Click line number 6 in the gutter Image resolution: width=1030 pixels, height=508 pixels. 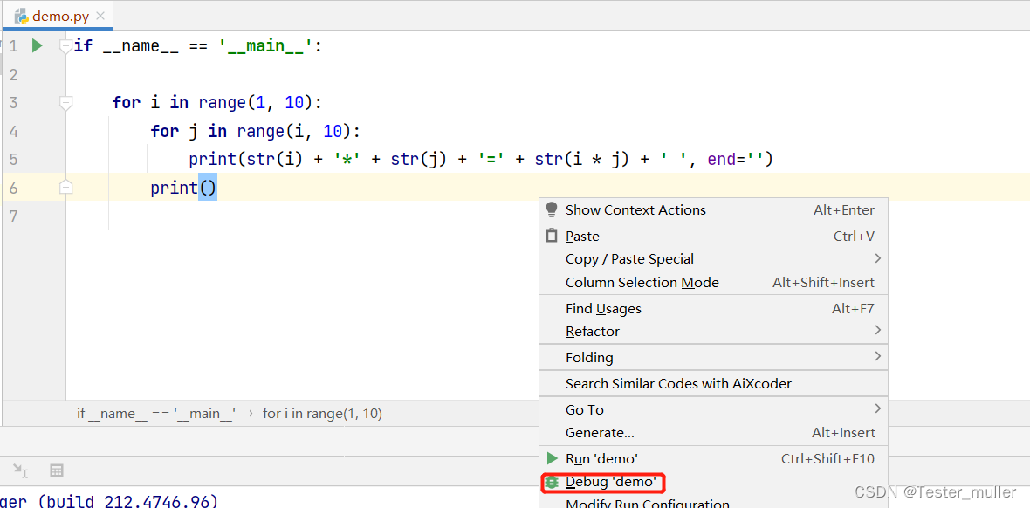coord(13,188)
